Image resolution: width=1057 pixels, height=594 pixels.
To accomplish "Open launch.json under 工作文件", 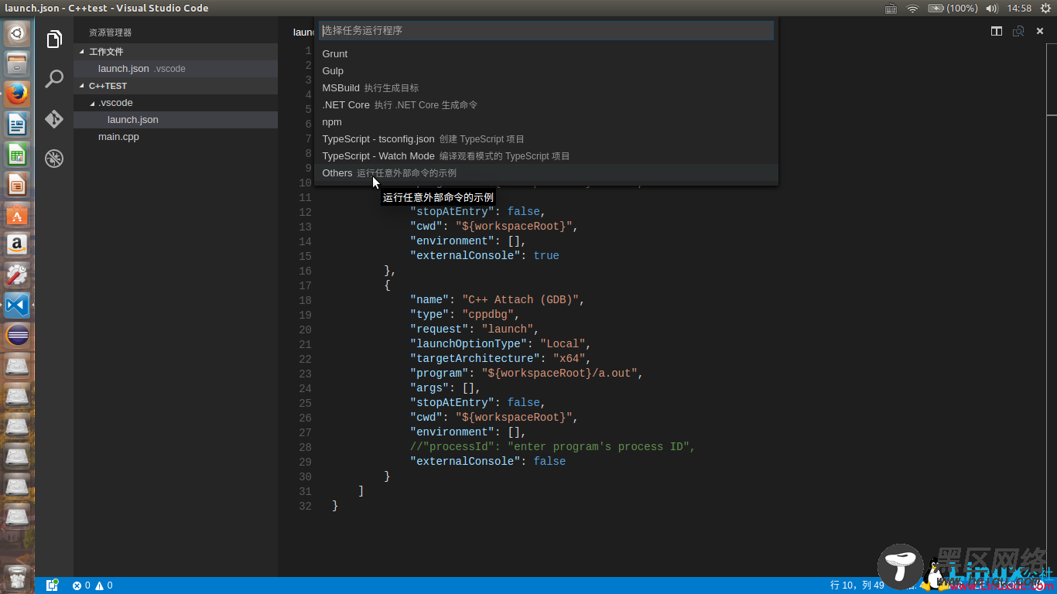I will tap(176, 69).
